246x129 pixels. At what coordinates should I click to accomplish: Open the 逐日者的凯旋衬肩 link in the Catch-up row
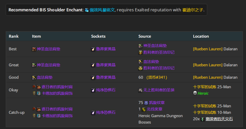click(57, 109)
